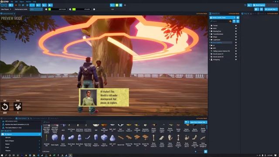279x157 pixels.
Task: Select the orange Translate tool in the toolbar
Action: (x=16, y=5)
